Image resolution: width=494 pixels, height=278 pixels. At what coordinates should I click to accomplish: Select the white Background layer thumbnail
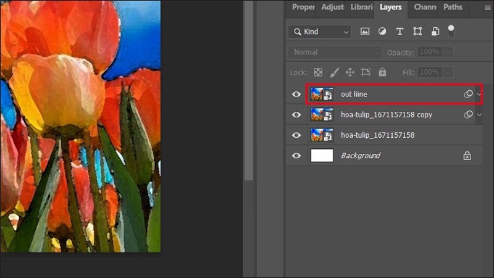pos(322,156)
